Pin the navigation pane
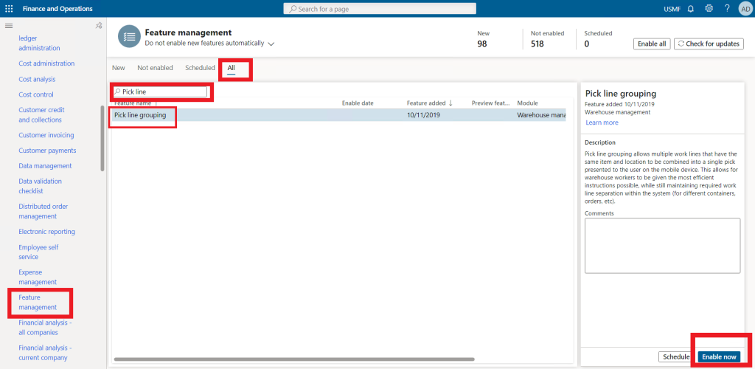 pos(98,26)
